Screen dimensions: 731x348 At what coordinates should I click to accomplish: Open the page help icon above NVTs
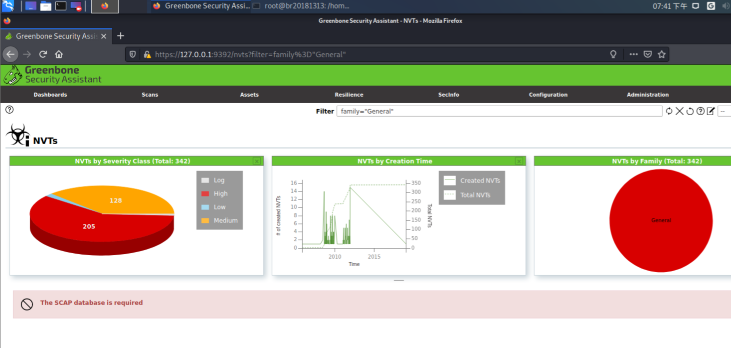click(x=9, y=110)
